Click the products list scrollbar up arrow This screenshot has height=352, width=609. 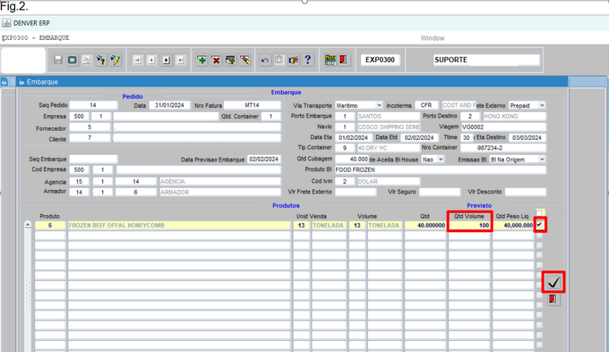28,225
